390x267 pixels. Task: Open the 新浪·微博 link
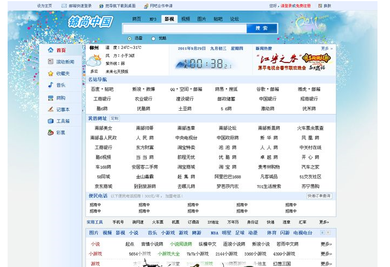(143, 89)
